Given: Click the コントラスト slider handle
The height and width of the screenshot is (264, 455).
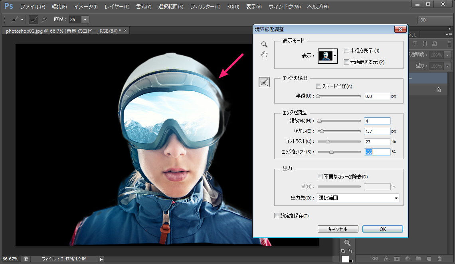Looking at the screenshot, I should coord(328,141).
